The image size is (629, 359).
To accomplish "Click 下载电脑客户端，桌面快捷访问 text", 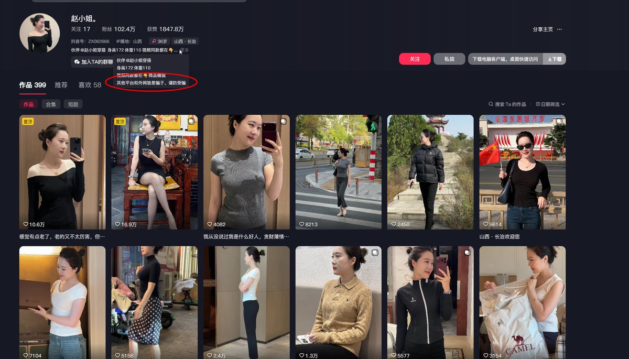I will [505, 59].
